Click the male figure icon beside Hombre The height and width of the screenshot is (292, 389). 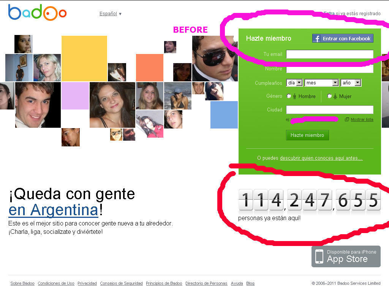pyautogui.click(x=294, y=96)
